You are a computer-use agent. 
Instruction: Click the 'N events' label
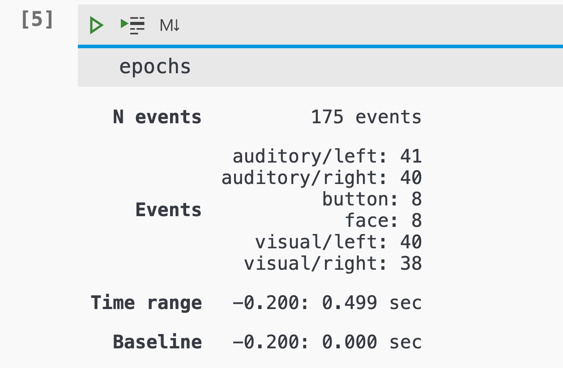(x=157, y=117)
